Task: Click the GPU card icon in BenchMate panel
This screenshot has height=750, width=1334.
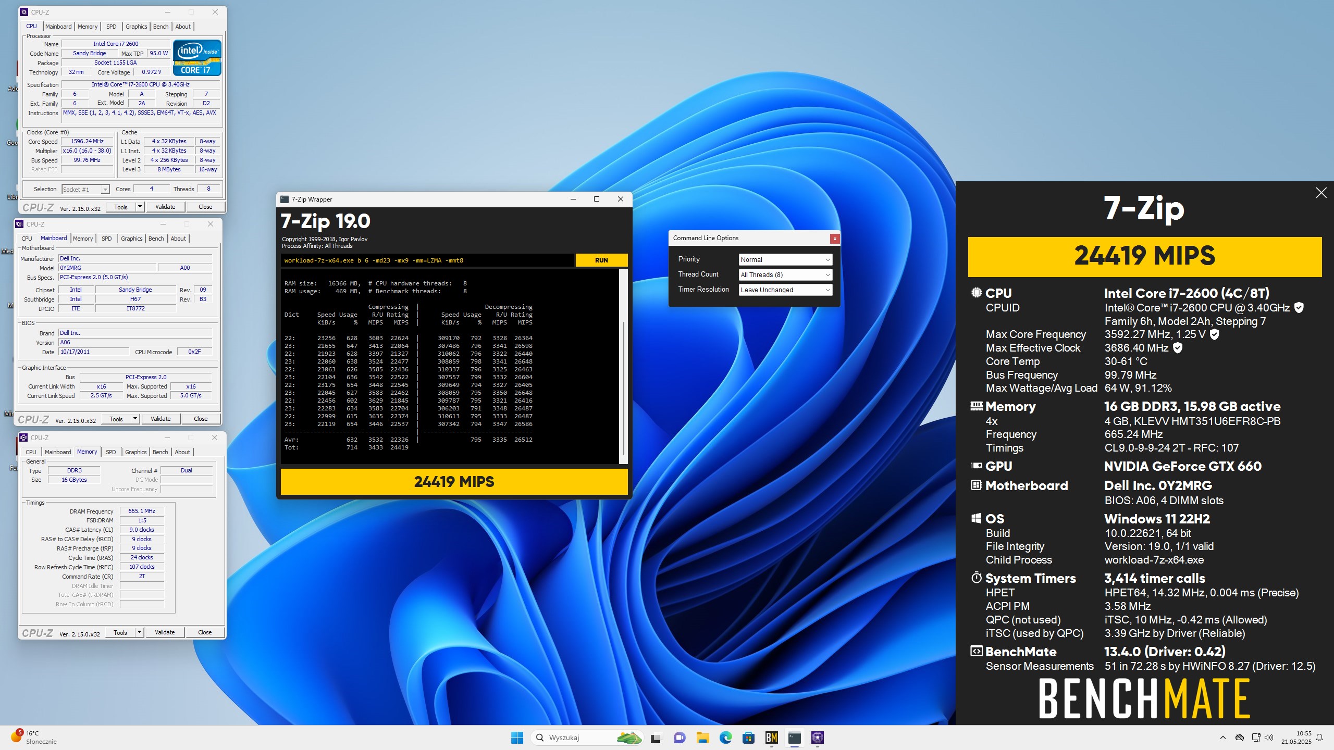Action: coord(976,466)
